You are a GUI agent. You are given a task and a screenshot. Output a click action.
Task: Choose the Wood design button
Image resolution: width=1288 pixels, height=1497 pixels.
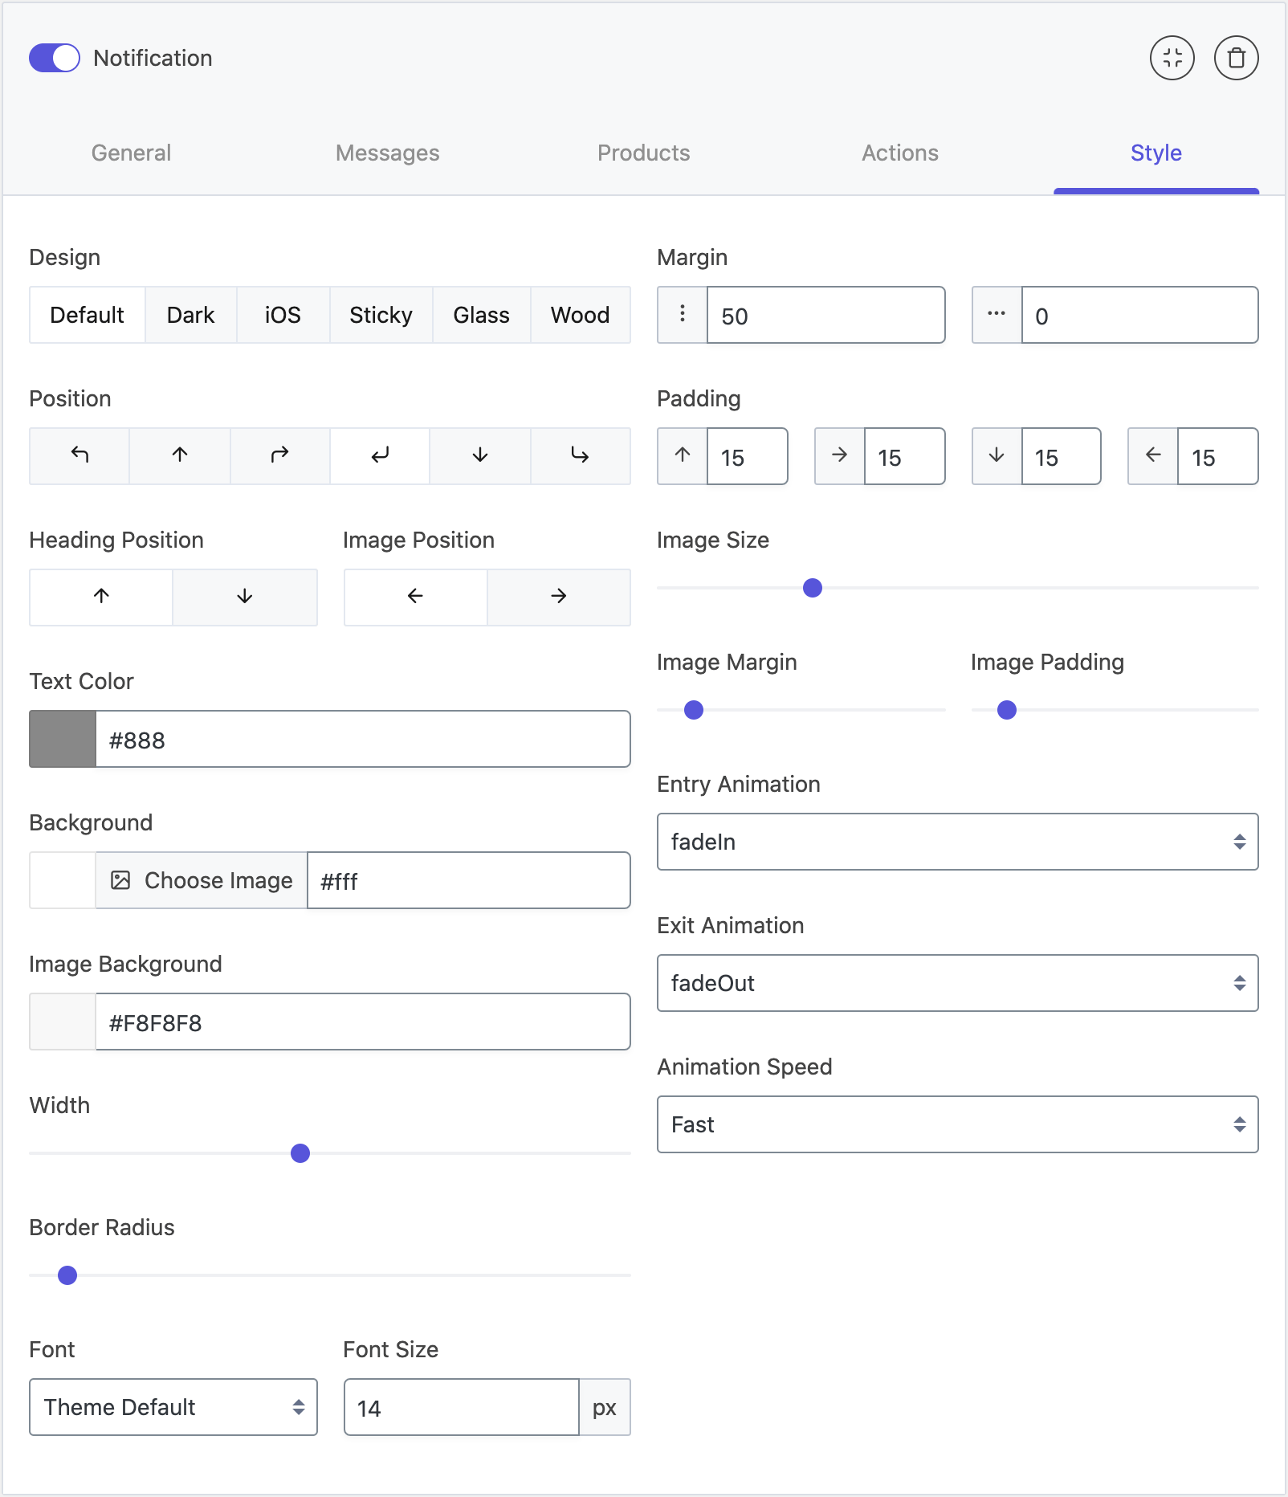coord(580,315)
